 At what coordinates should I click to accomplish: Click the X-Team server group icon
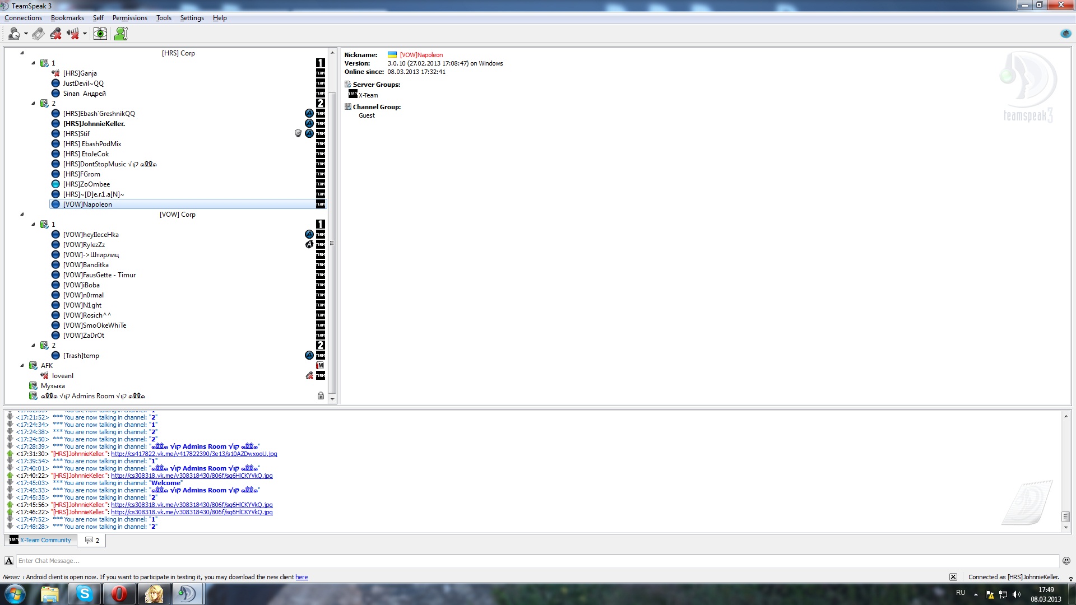353,94
